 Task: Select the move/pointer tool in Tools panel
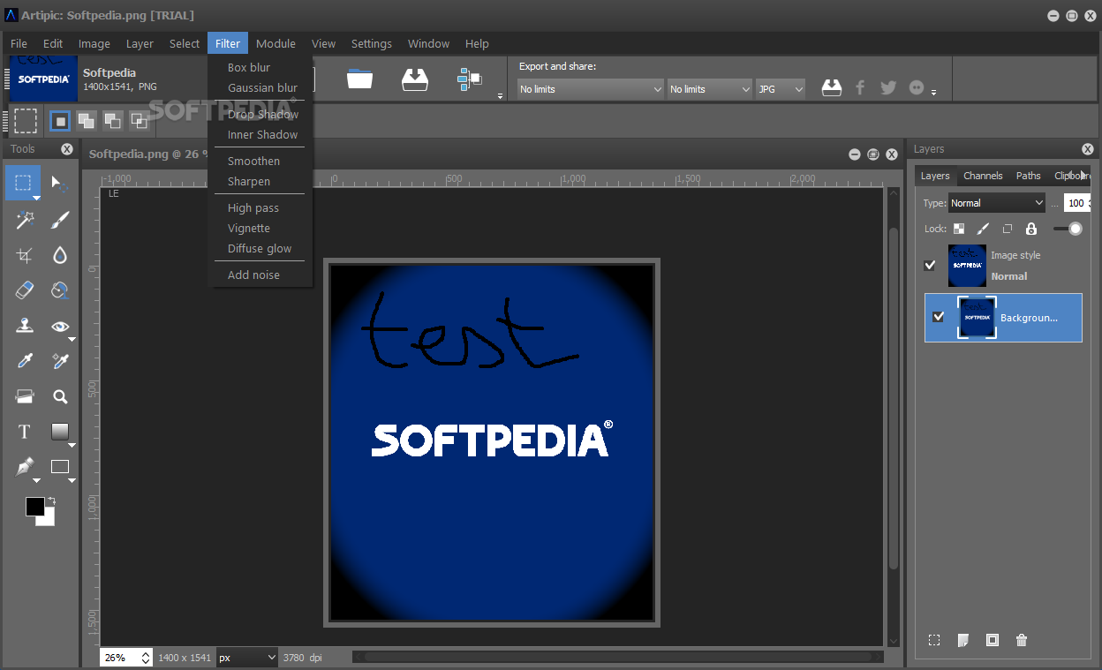click(60, 184)
